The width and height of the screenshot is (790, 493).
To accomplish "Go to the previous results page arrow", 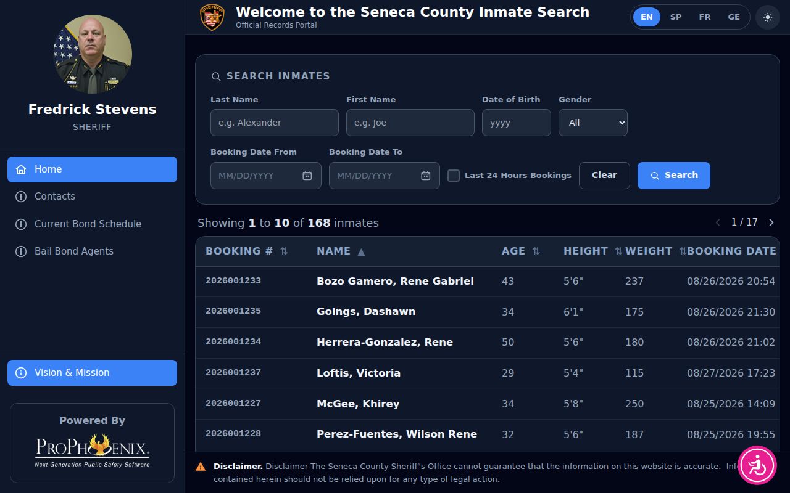I will point(718,222).
